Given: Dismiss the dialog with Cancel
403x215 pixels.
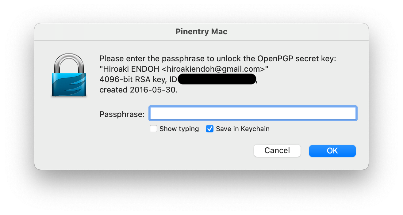Looking at the screenshot, I should click(277, 151).
